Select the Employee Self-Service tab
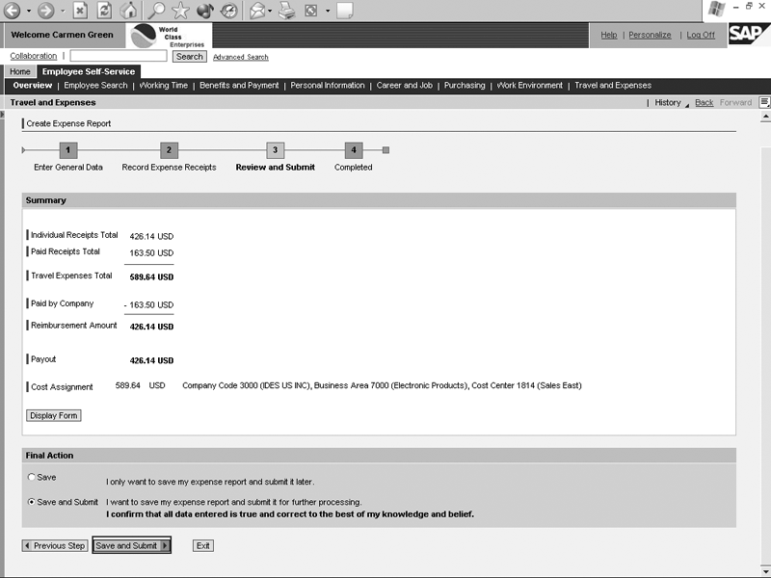The image size is (771, 578). 89,71
